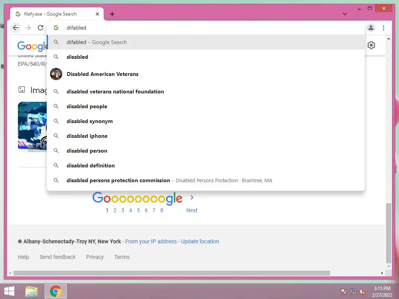Open the taskbar clock showing 3:15 PM

(x=382, y=292)
